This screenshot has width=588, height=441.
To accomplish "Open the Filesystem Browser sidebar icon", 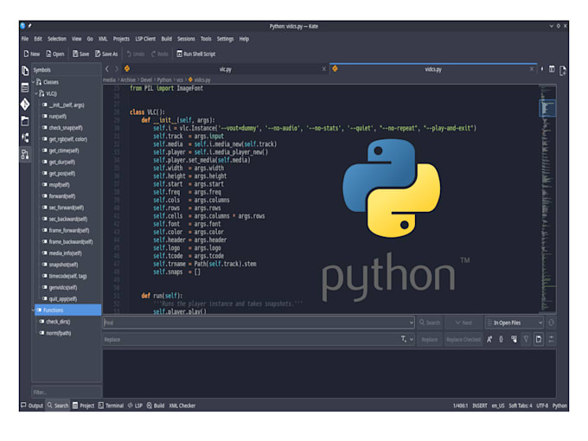I will [x=25, y=120].
